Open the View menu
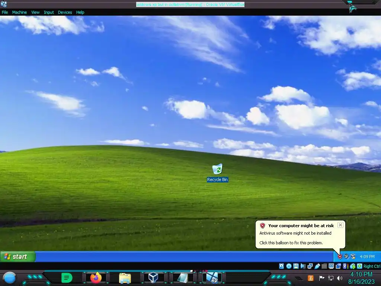 click(x=35, y=12)
